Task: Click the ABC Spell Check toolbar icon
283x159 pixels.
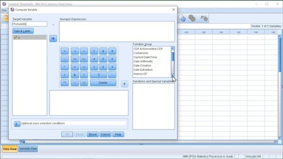Action: click(x=204, y=18)
